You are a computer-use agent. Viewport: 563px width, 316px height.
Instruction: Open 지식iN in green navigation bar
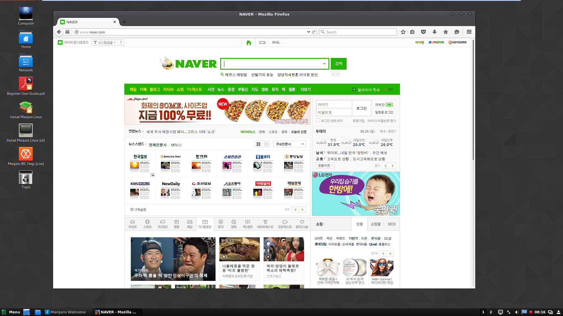pos(168,90)
